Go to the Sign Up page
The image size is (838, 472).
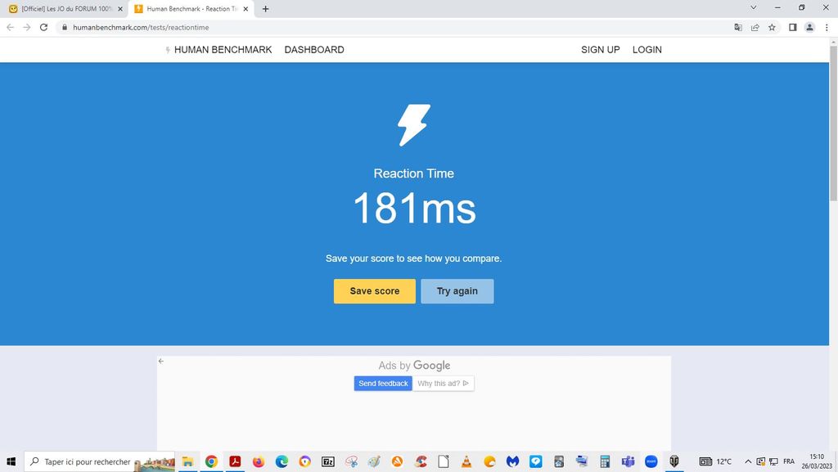(x=600, y=50)
